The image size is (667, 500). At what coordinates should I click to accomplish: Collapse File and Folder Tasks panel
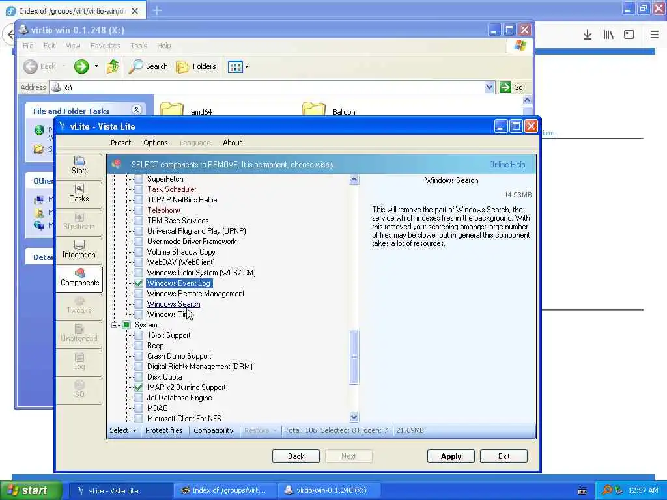point(136,109)
